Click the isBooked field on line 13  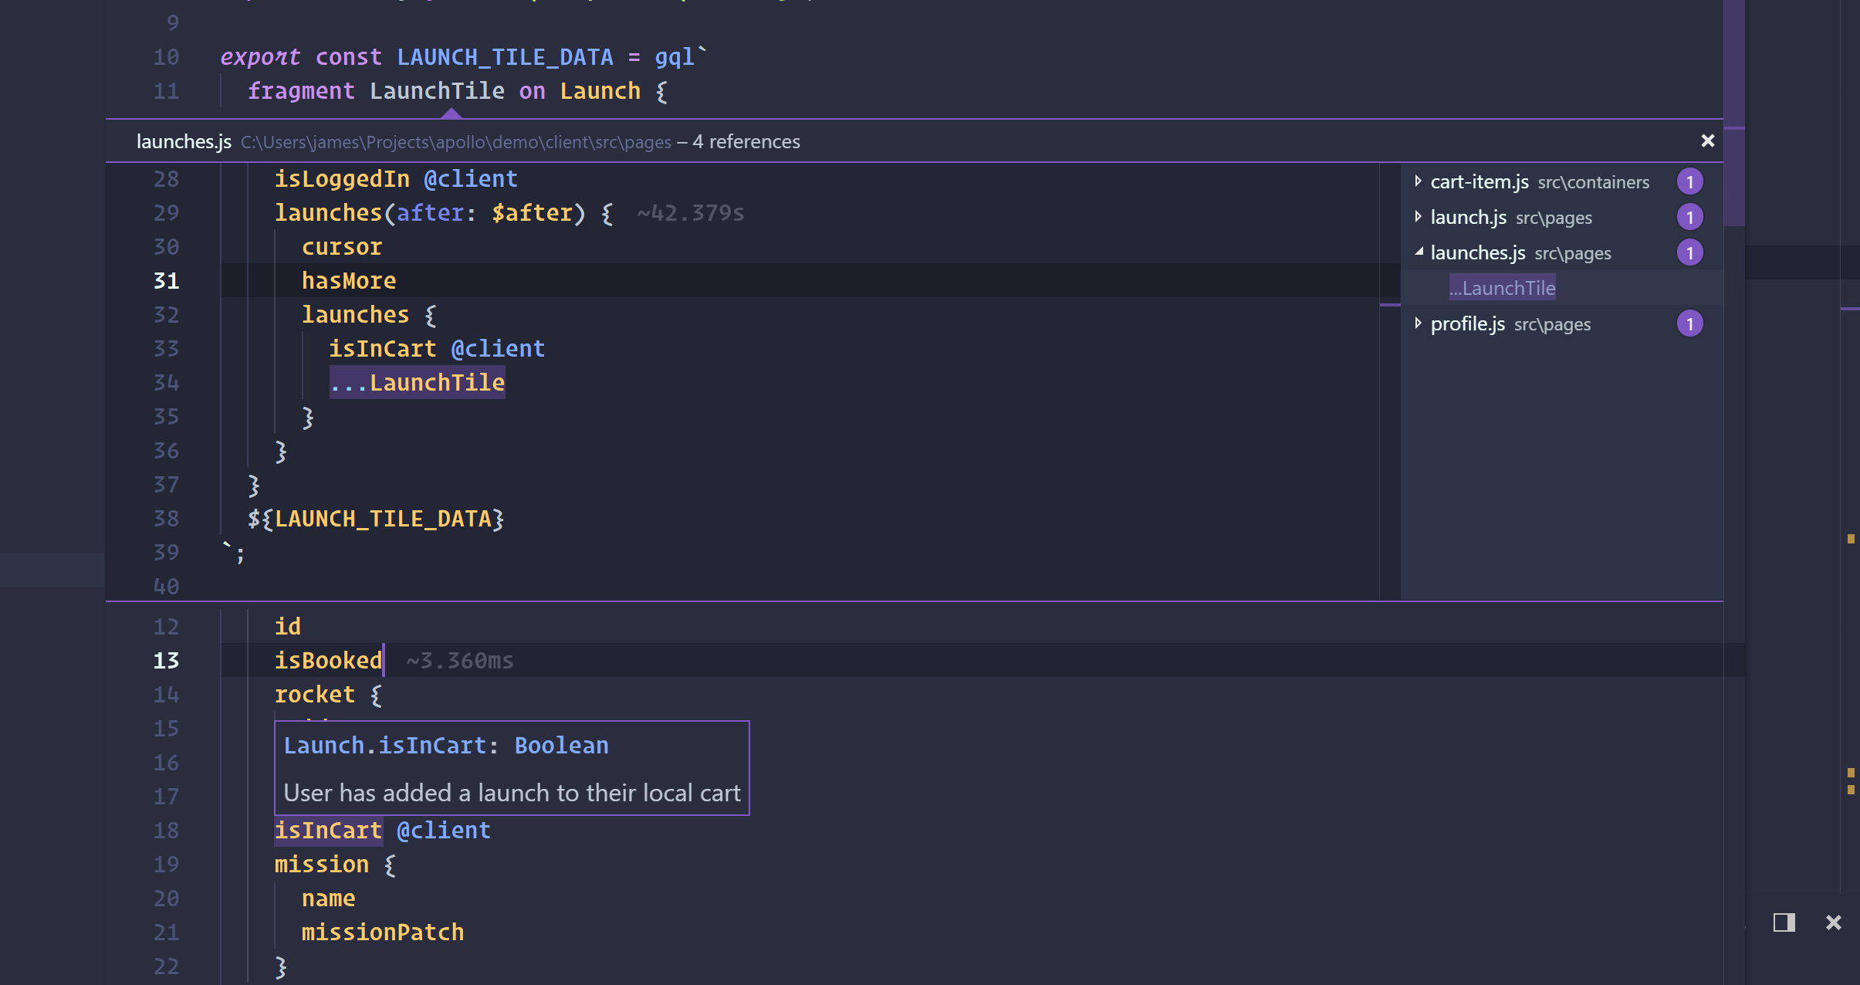point(329,660)
